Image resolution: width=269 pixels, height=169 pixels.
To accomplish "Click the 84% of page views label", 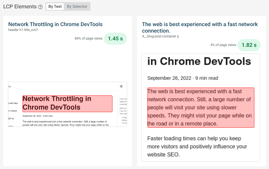I will 89,38.
